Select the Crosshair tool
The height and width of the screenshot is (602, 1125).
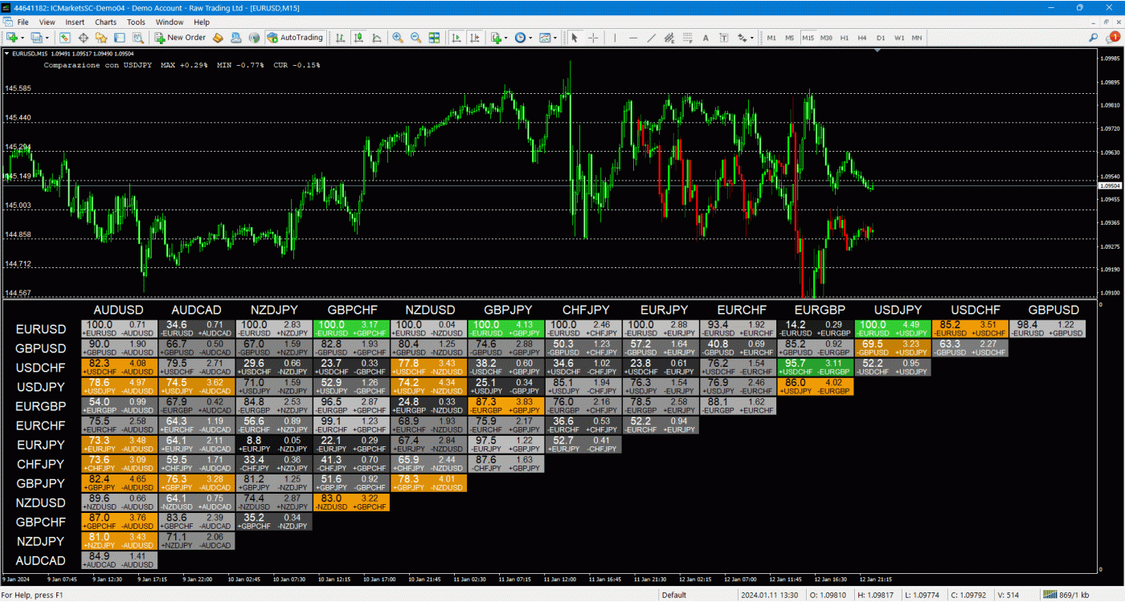(592, 38)
